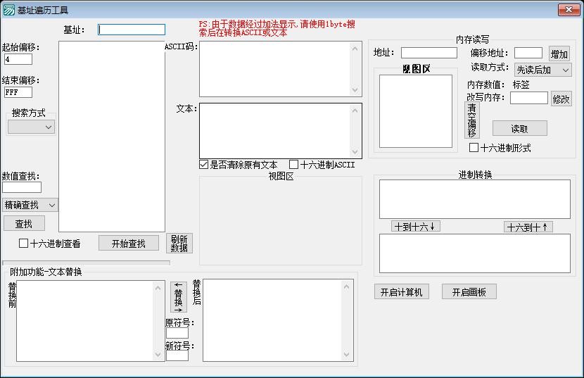Click the 偏移地址 input field
This screenshot has width=584, height=378.
[x=528, y=53]
